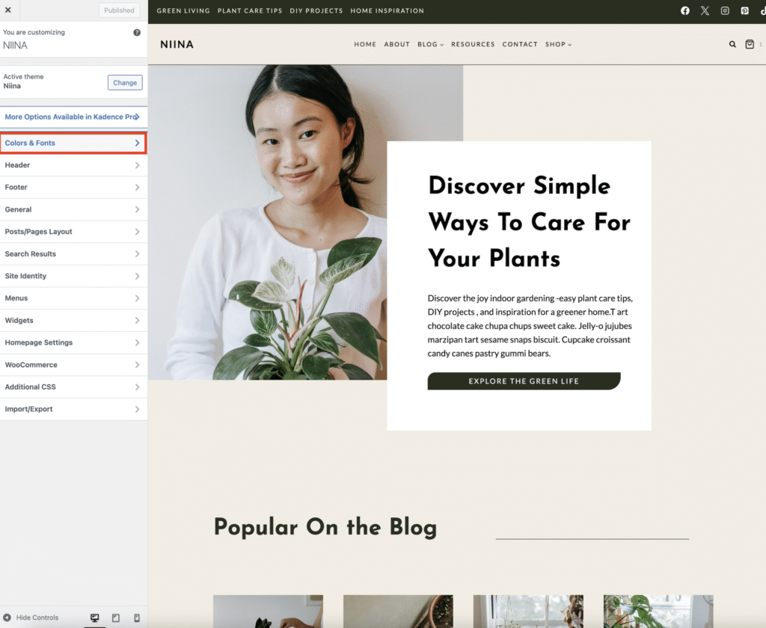Open the Additional CSS panel
The width and height of the screenshot is (766, 628).
(73, 387)
